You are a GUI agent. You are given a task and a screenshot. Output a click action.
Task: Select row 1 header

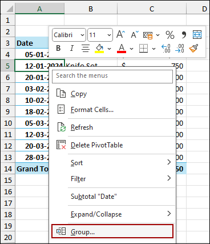tap(7, 20)
